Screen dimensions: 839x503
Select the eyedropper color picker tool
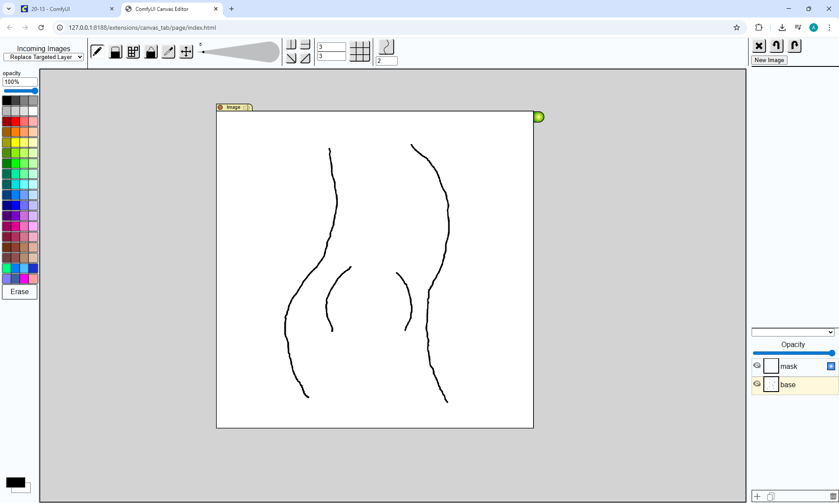tap(168, 52)
